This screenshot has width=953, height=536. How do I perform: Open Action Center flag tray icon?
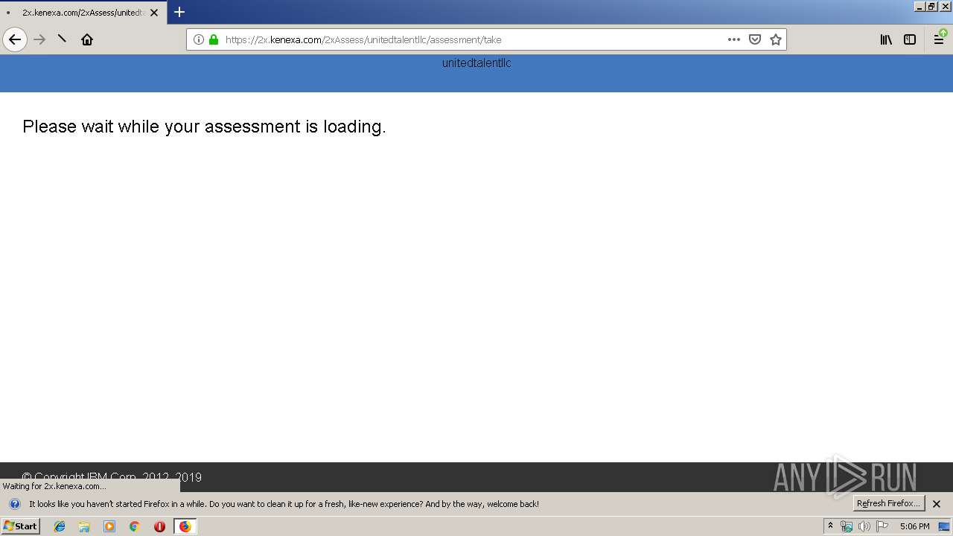(882, 526)
